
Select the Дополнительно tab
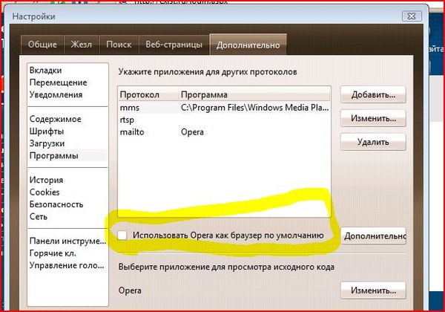pos(248,45)
